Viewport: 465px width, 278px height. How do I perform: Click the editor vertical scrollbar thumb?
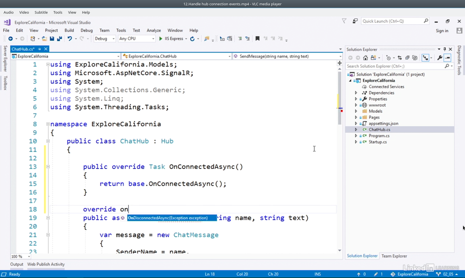click(x=339, y=98)
